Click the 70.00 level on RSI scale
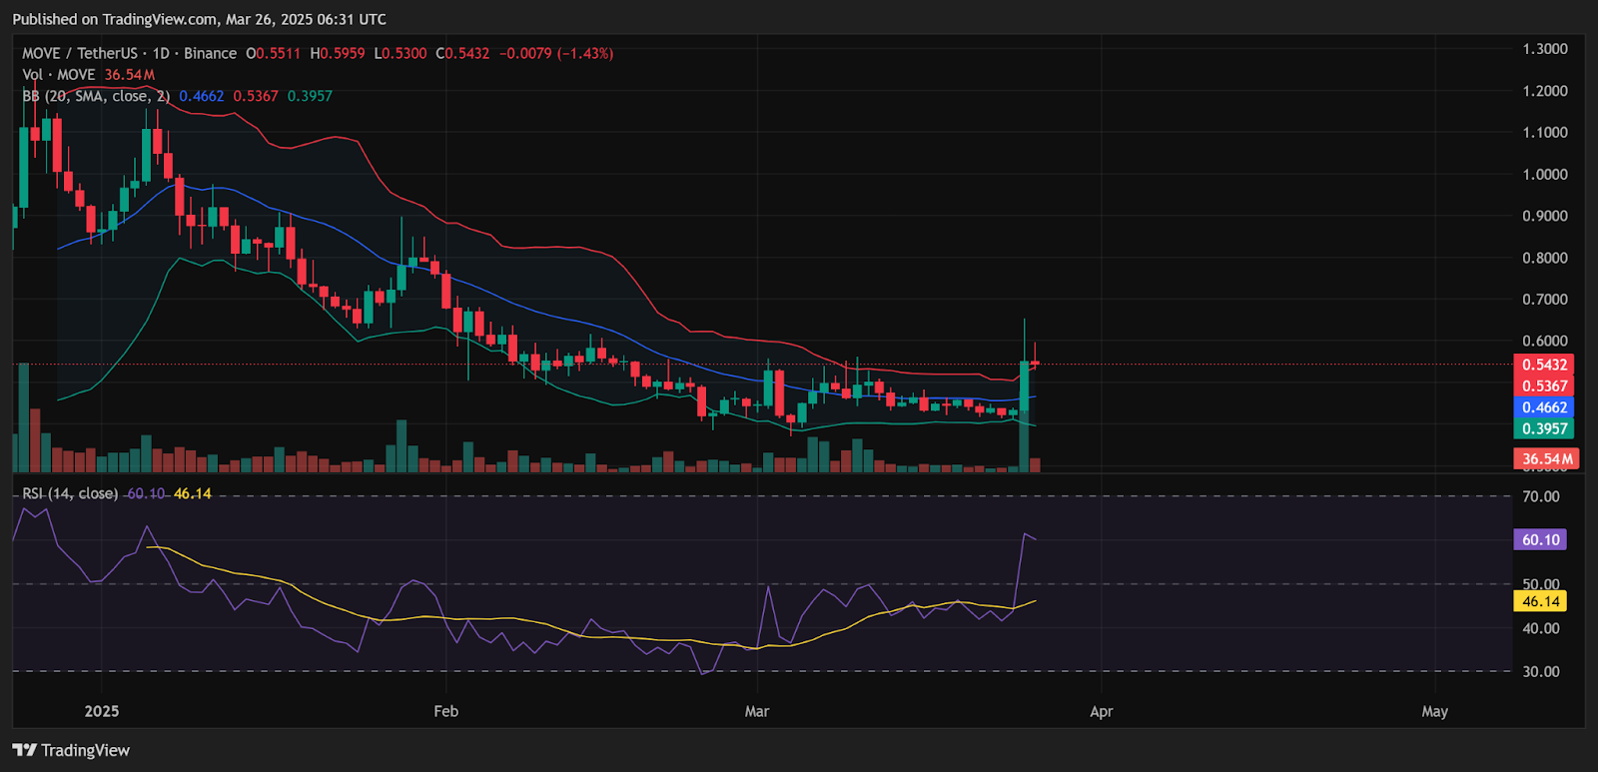Viewport: 1598px width, 772px height. pos(1540,496)
